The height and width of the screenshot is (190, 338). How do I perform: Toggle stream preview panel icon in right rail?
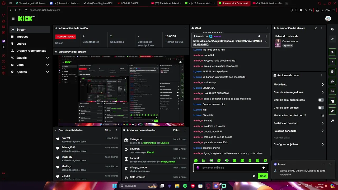(332, 52)
